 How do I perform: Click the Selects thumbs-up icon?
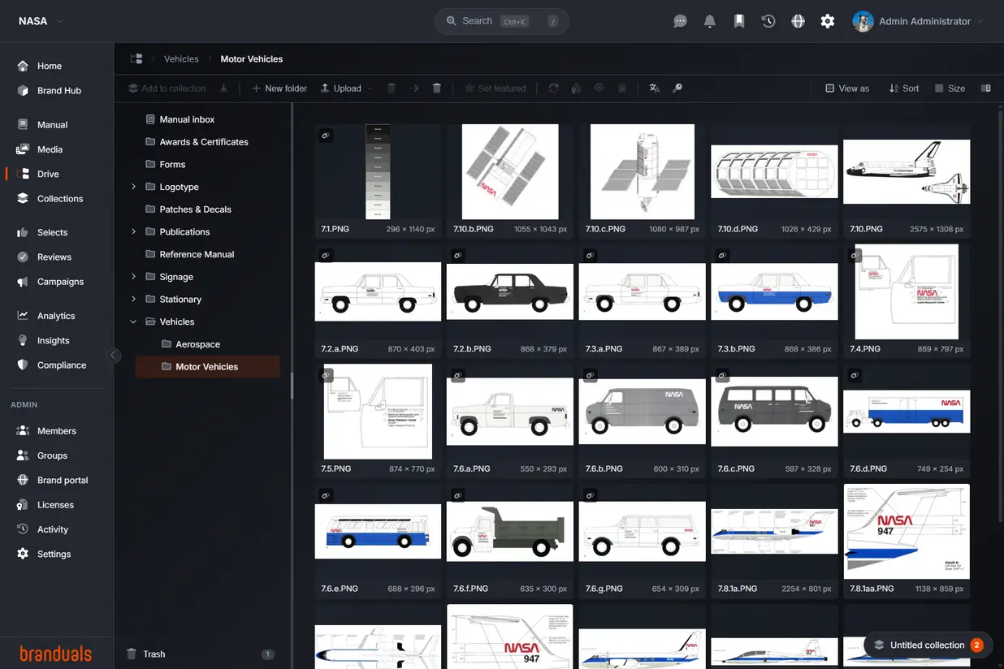pyautogui.click(x=23, y=232)
